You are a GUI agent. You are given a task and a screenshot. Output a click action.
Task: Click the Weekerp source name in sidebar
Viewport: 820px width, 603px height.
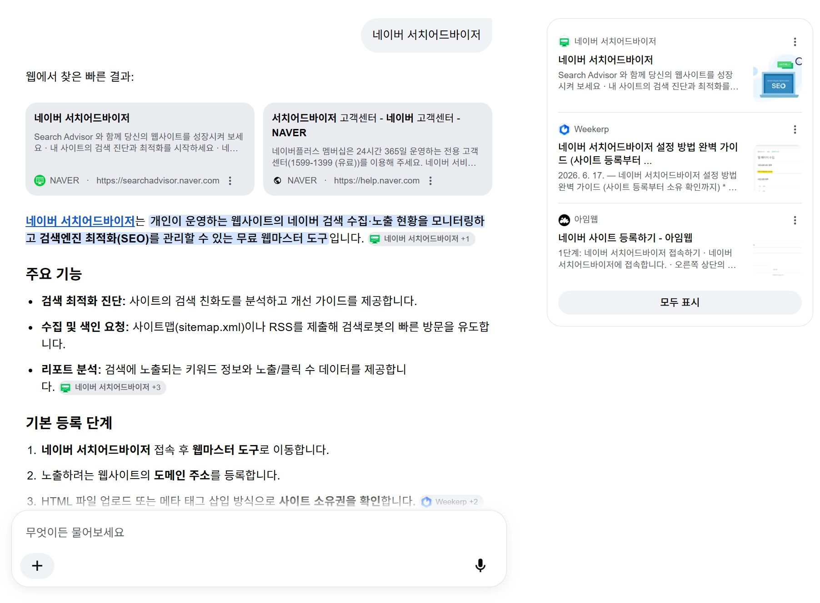pyautogui.click(x=591, y=129)
